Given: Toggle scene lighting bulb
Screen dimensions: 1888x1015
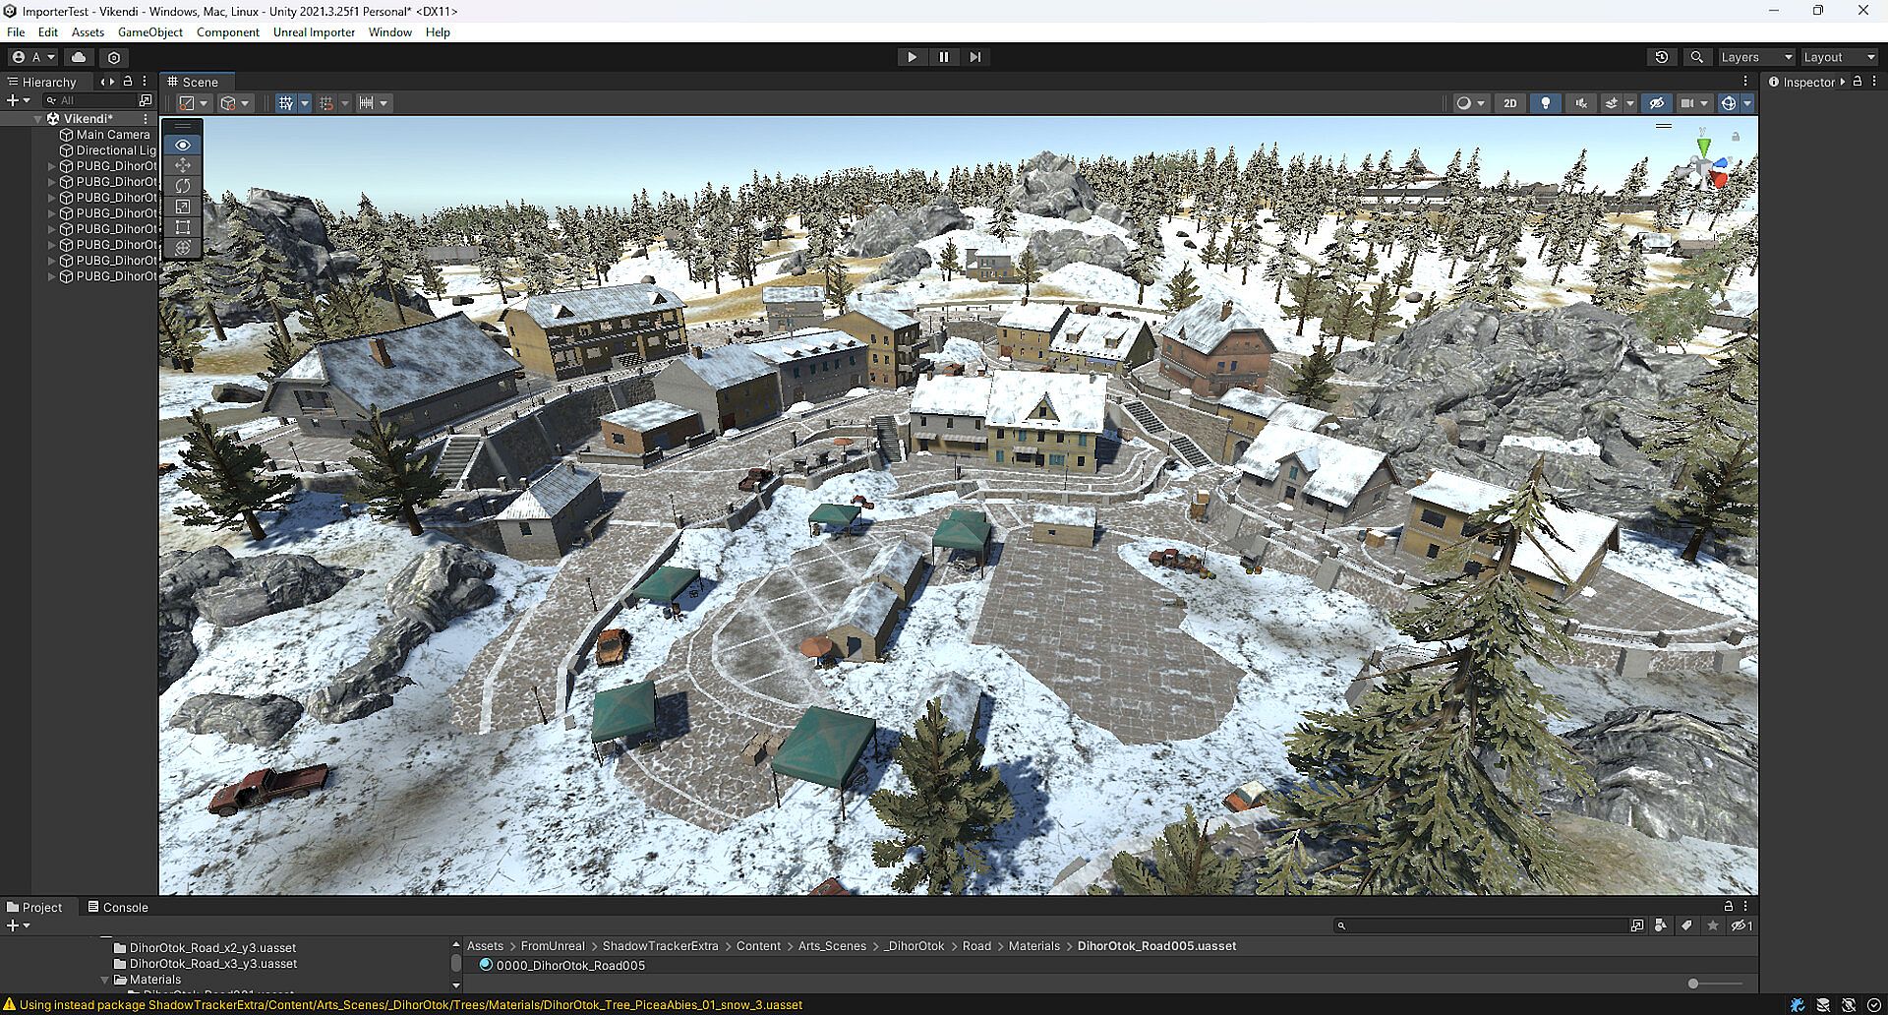Looking at the screenshot, I should pos(1545,103).
